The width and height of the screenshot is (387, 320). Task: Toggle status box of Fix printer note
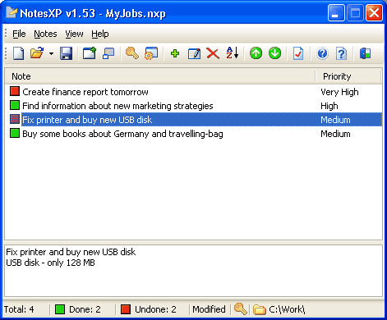tap(15, 119)
